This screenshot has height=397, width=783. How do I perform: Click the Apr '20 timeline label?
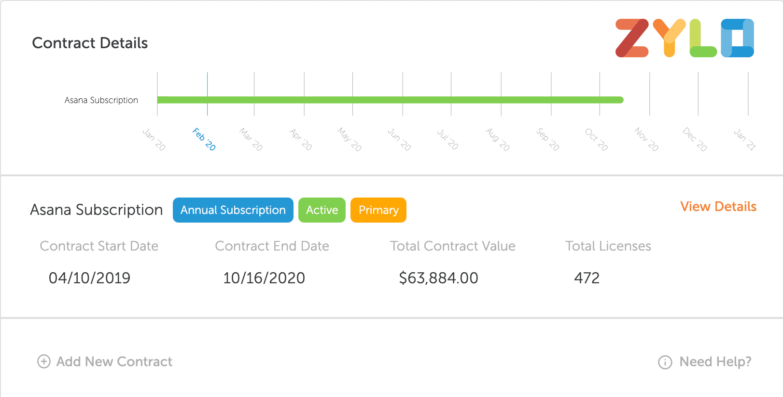click(x=301, y=139)
